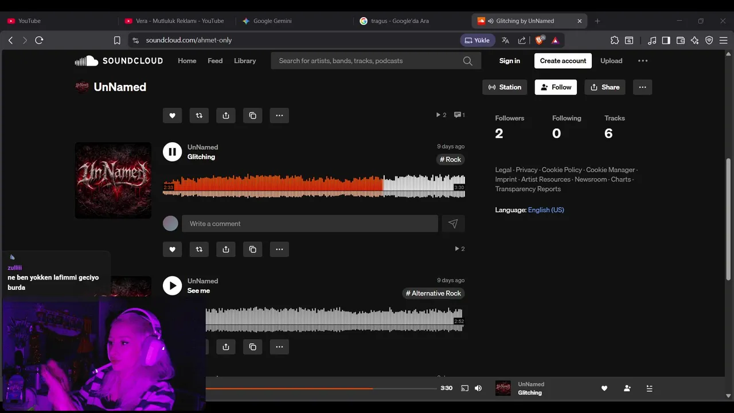Open the header more options menu
This screenshot has height=413, width=734.
[643, 61]
